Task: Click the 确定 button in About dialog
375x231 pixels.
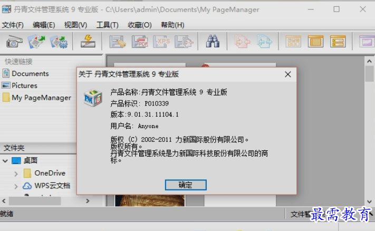Action: [186, 185]
